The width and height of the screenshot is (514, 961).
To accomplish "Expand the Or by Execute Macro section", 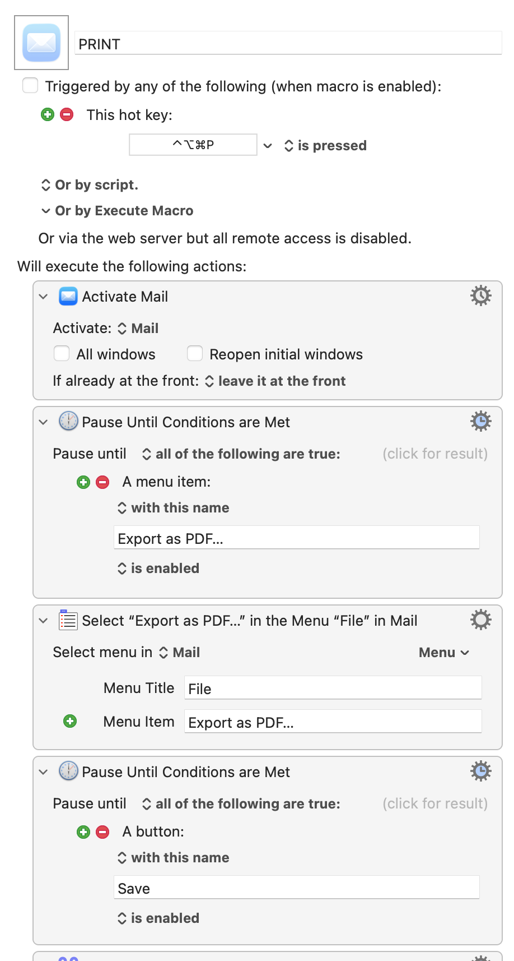I will [x=46, y=211].
